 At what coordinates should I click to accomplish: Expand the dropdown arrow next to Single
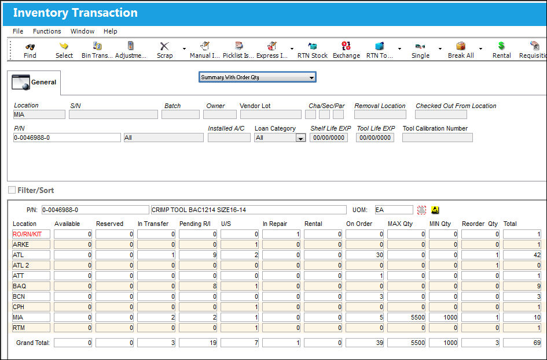[x=440, y=49]
